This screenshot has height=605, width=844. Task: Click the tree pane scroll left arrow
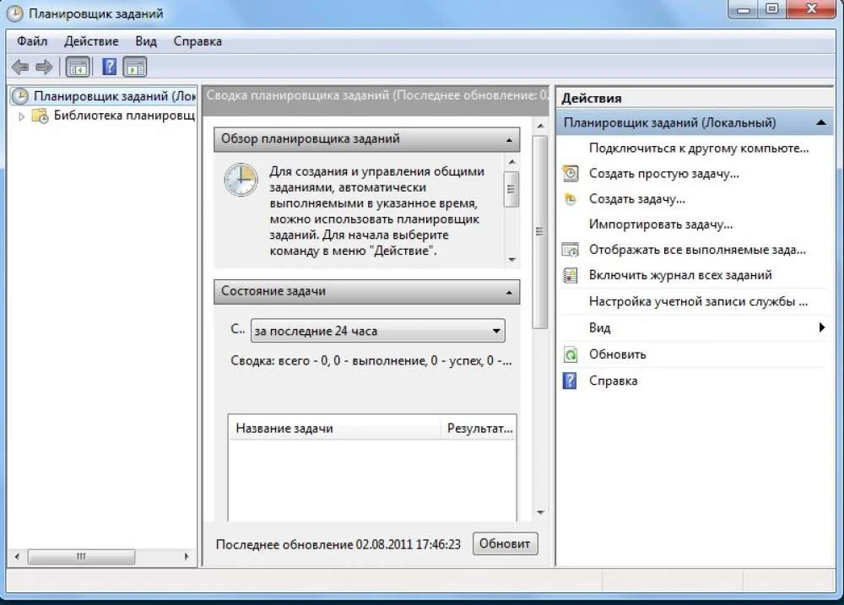17,557
